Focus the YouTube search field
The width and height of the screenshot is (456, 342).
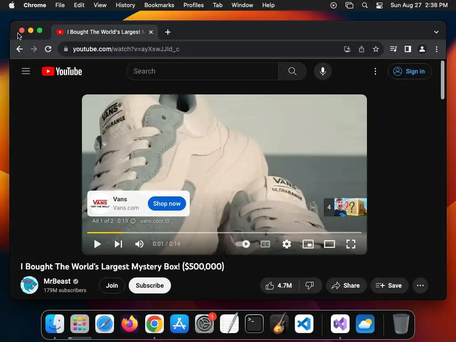pyautogui.click(x=203, y=71)
